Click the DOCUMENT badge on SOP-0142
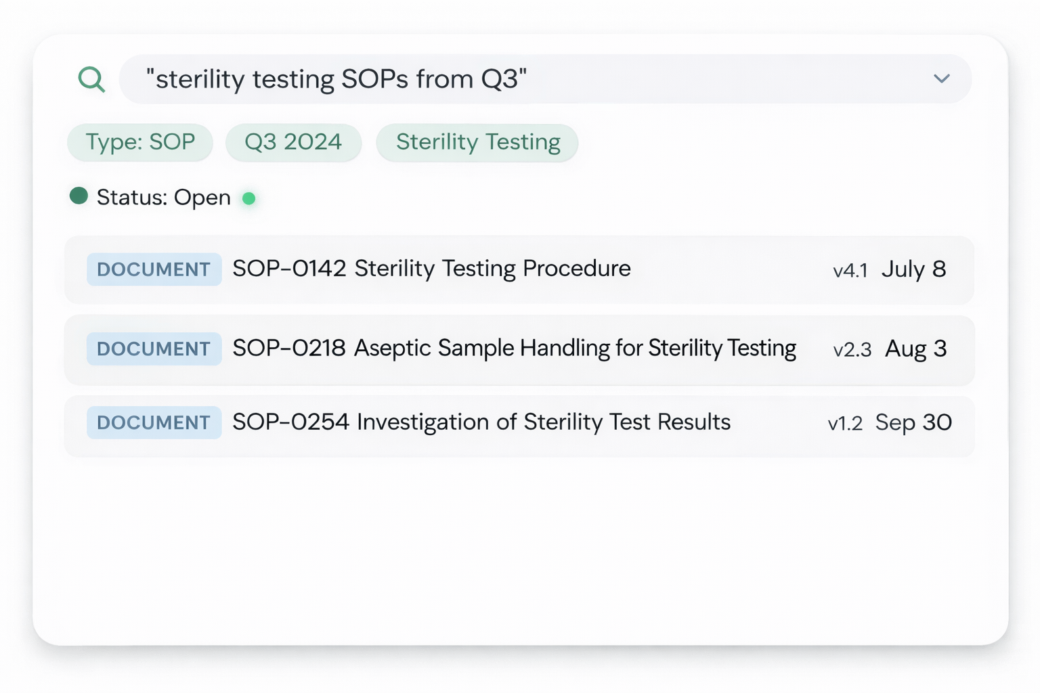1040x693 pixels. pos(154,269)
